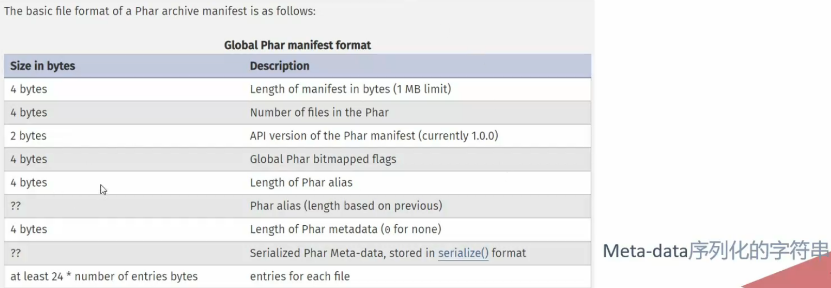Viewport: 831px width, 288px height.
Task: Click the "Length of Phar alias" description
Action: pyautogui.click(x=301, y=182)
